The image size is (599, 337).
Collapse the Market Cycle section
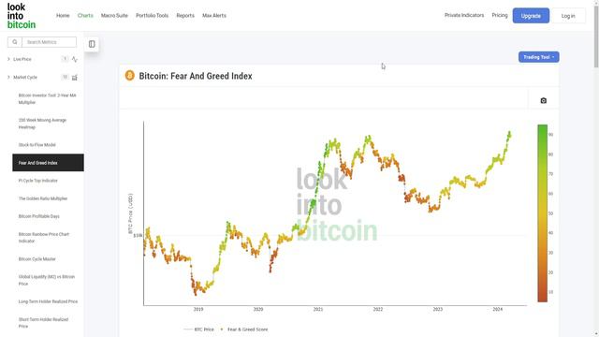pos(8,77)
